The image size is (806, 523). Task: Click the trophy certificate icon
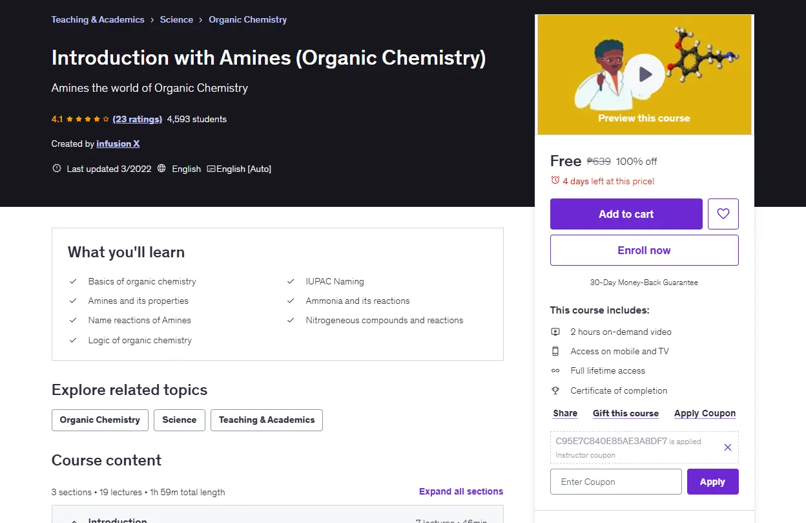(x=555, y=390)
